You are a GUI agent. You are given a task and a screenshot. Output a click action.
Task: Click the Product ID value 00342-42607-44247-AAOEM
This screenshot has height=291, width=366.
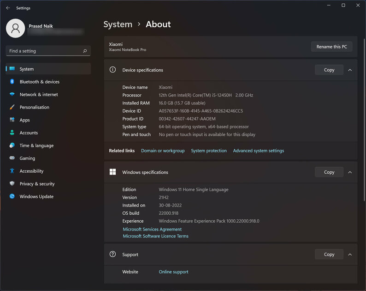187,119
